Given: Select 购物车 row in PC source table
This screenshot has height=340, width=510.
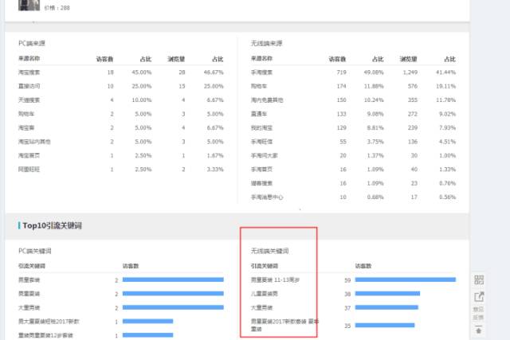Looking at the screenshot, I should [121, 114].
